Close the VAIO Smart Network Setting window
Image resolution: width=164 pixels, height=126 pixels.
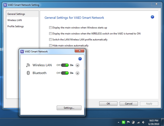pos(156,4)
